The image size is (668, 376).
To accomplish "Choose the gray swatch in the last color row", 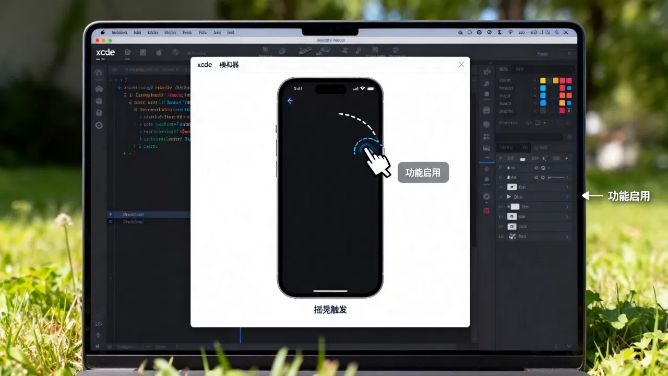I will click(543, 111).
